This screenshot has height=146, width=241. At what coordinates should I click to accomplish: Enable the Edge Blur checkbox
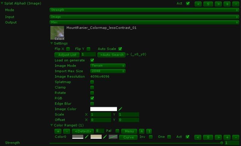(x=92, y=104)
